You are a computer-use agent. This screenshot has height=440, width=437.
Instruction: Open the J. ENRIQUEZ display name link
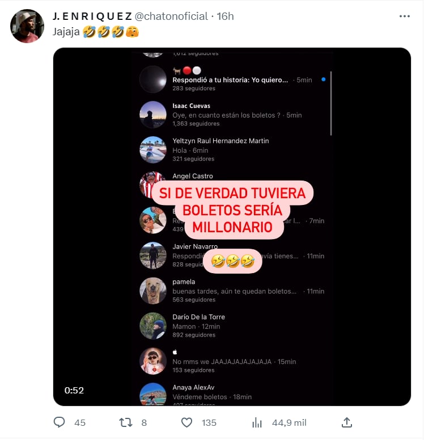[91, 16]
